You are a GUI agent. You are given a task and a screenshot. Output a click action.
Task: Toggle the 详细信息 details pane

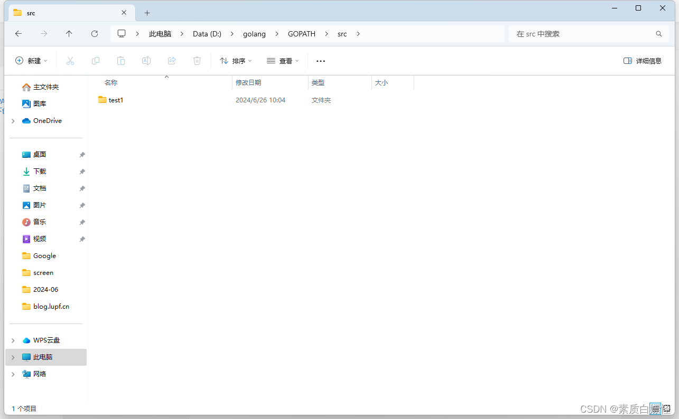click(x=642, y=61)
